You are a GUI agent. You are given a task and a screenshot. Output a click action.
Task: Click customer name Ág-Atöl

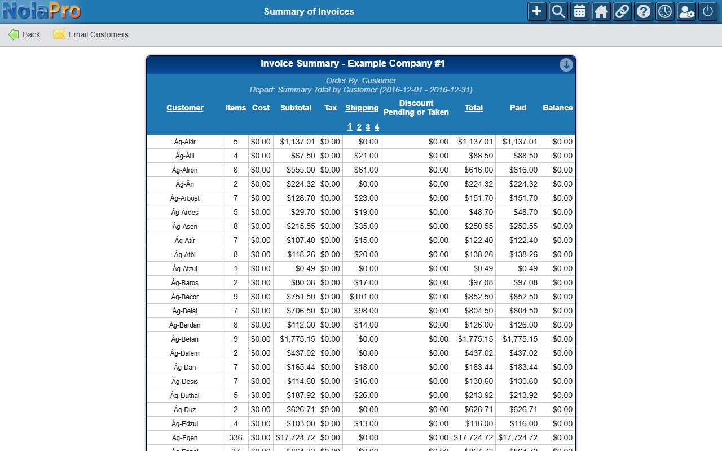[x=185, y=255]
